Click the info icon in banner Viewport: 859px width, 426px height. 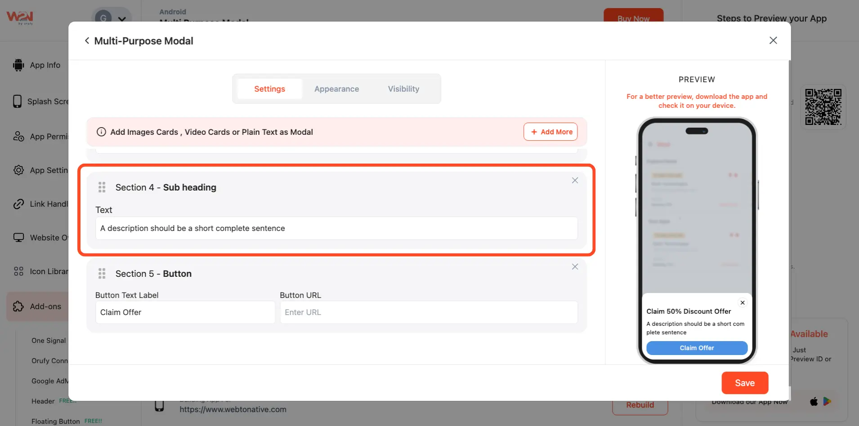pos(101,132)
